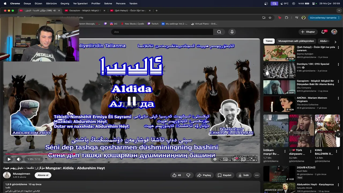Open the Chrome profile avatar in the toolbar
343x193 pixels.
coord(304,18)
